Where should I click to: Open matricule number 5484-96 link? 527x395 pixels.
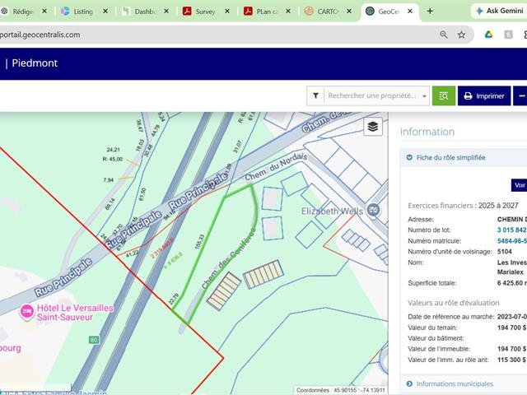coord(512,241)
